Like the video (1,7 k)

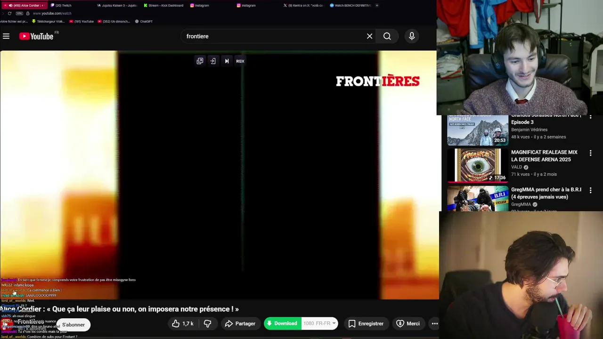[x=183, y=323]
